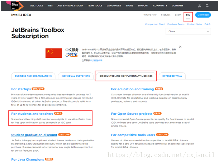
Task: Click the startups discount description paragraph
Action: [52, 100]
